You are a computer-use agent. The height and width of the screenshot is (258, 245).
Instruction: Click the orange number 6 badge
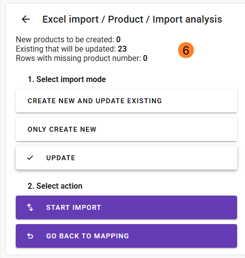pyautogui.click(x=186, y=50)
